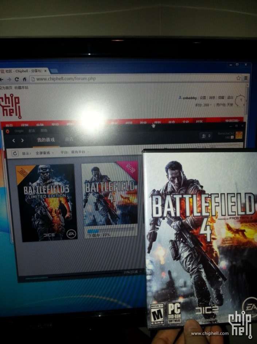The width and height of the screenshot is (257, 344).
Task: Click the Chiphell logo on the page
Action: tap(11, 106)
